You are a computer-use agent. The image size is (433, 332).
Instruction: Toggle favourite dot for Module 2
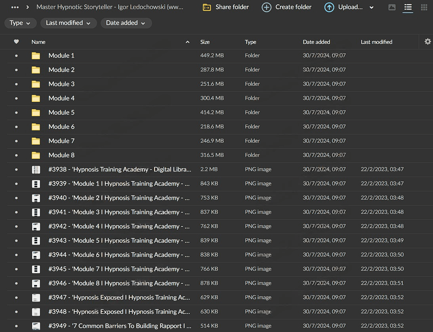[x=16, y=70]
